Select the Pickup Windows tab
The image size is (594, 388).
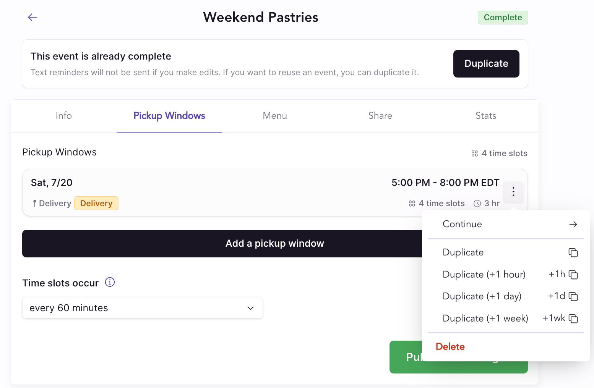[169, 116]
